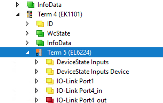Expand the IO-Link Port4_in node

coord(37,91)
